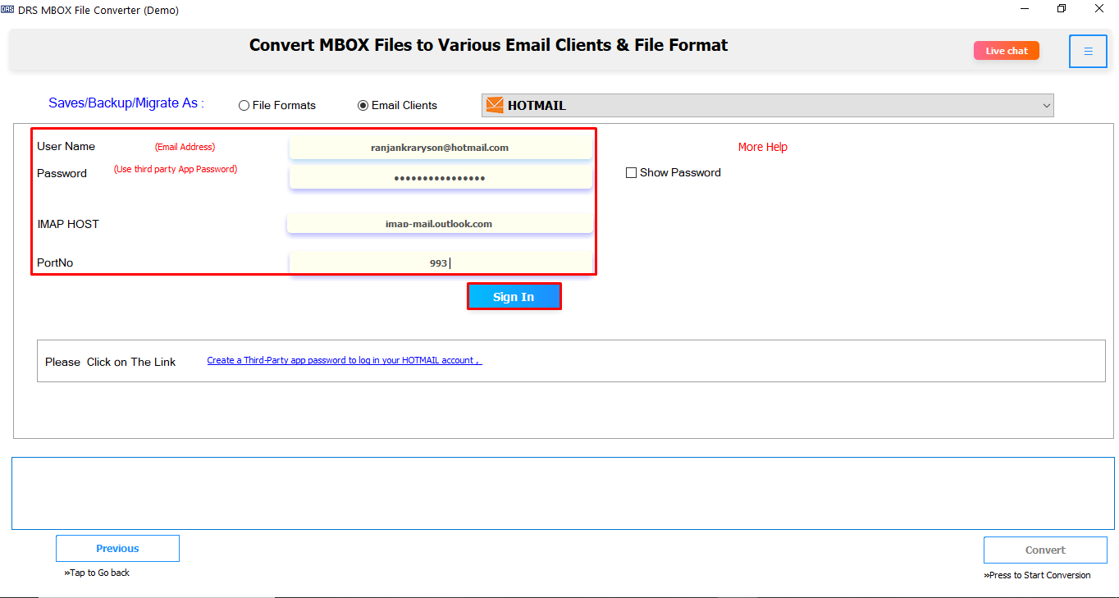Enable the Show Password checkbox
The image size is (1119, 598).
pyautogui.click(x=631, y=173)
